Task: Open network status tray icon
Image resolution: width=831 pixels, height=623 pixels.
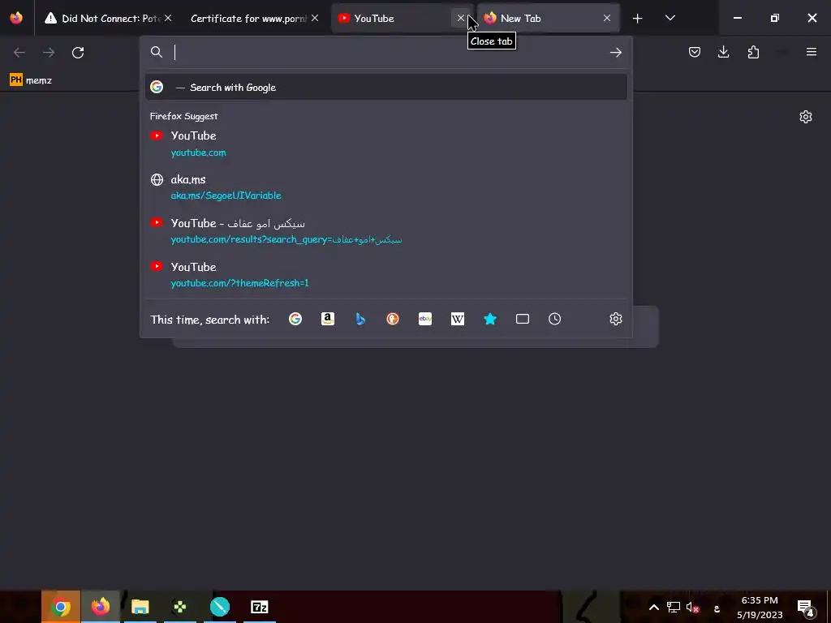Action: [x=673, y=607]
